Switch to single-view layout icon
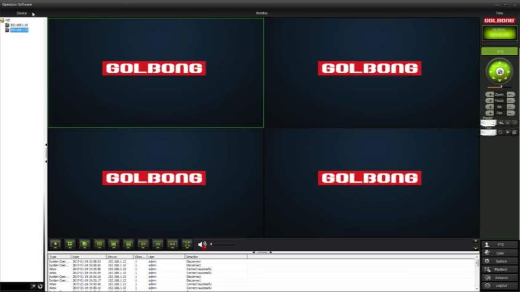This screenshot has width=520, height=292. (x=55, y=244)
